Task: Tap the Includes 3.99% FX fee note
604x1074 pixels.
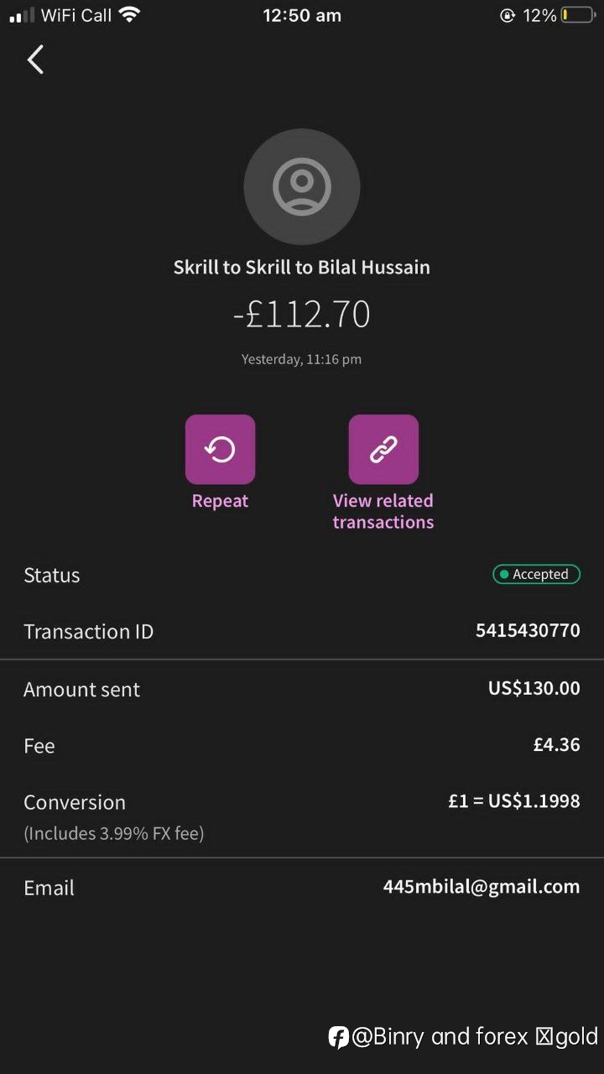Action: tap(114, 834)
